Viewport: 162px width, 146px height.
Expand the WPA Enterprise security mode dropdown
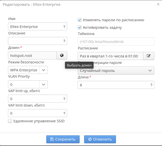pos(44,70)
